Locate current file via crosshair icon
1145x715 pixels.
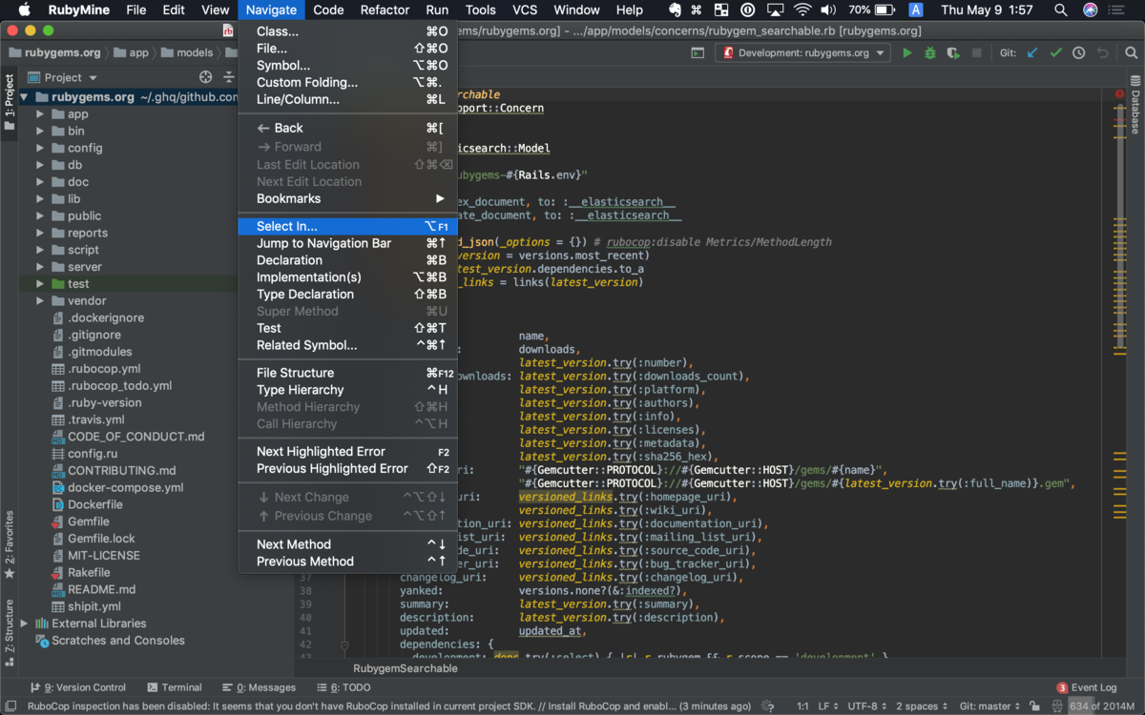click(205, 77)
